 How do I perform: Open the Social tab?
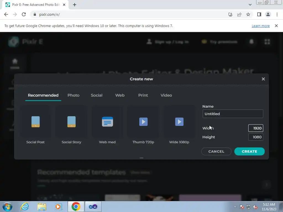(96, 95)
